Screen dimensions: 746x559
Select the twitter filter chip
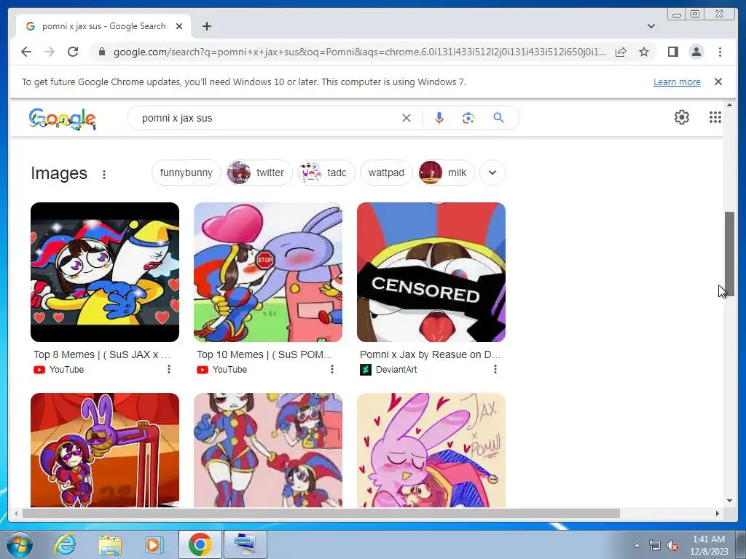tap(259, 173)
